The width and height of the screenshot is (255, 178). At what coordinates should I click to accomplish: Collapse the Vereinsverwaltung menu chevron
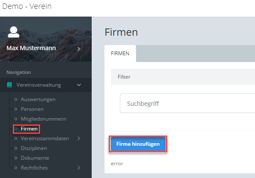point(79,85)
